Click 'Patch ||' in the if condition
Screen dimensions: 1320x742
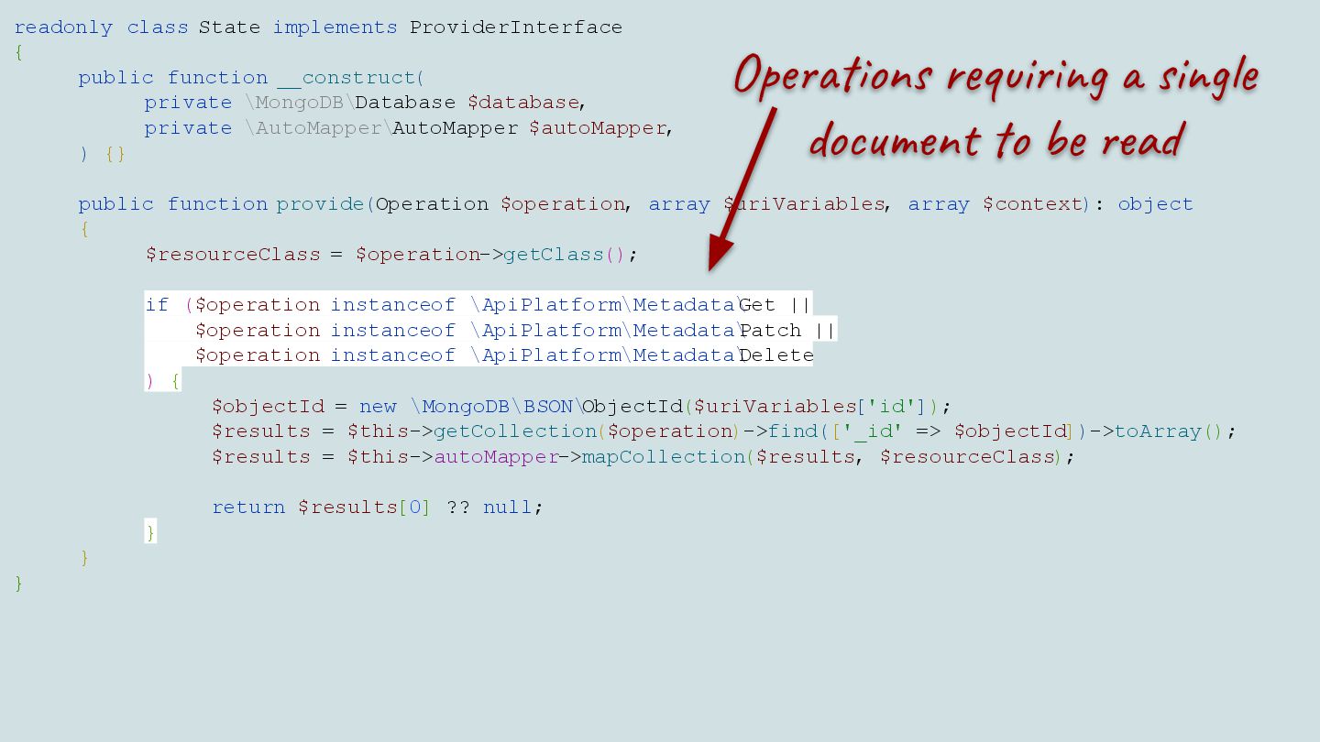tap(788, 330)
